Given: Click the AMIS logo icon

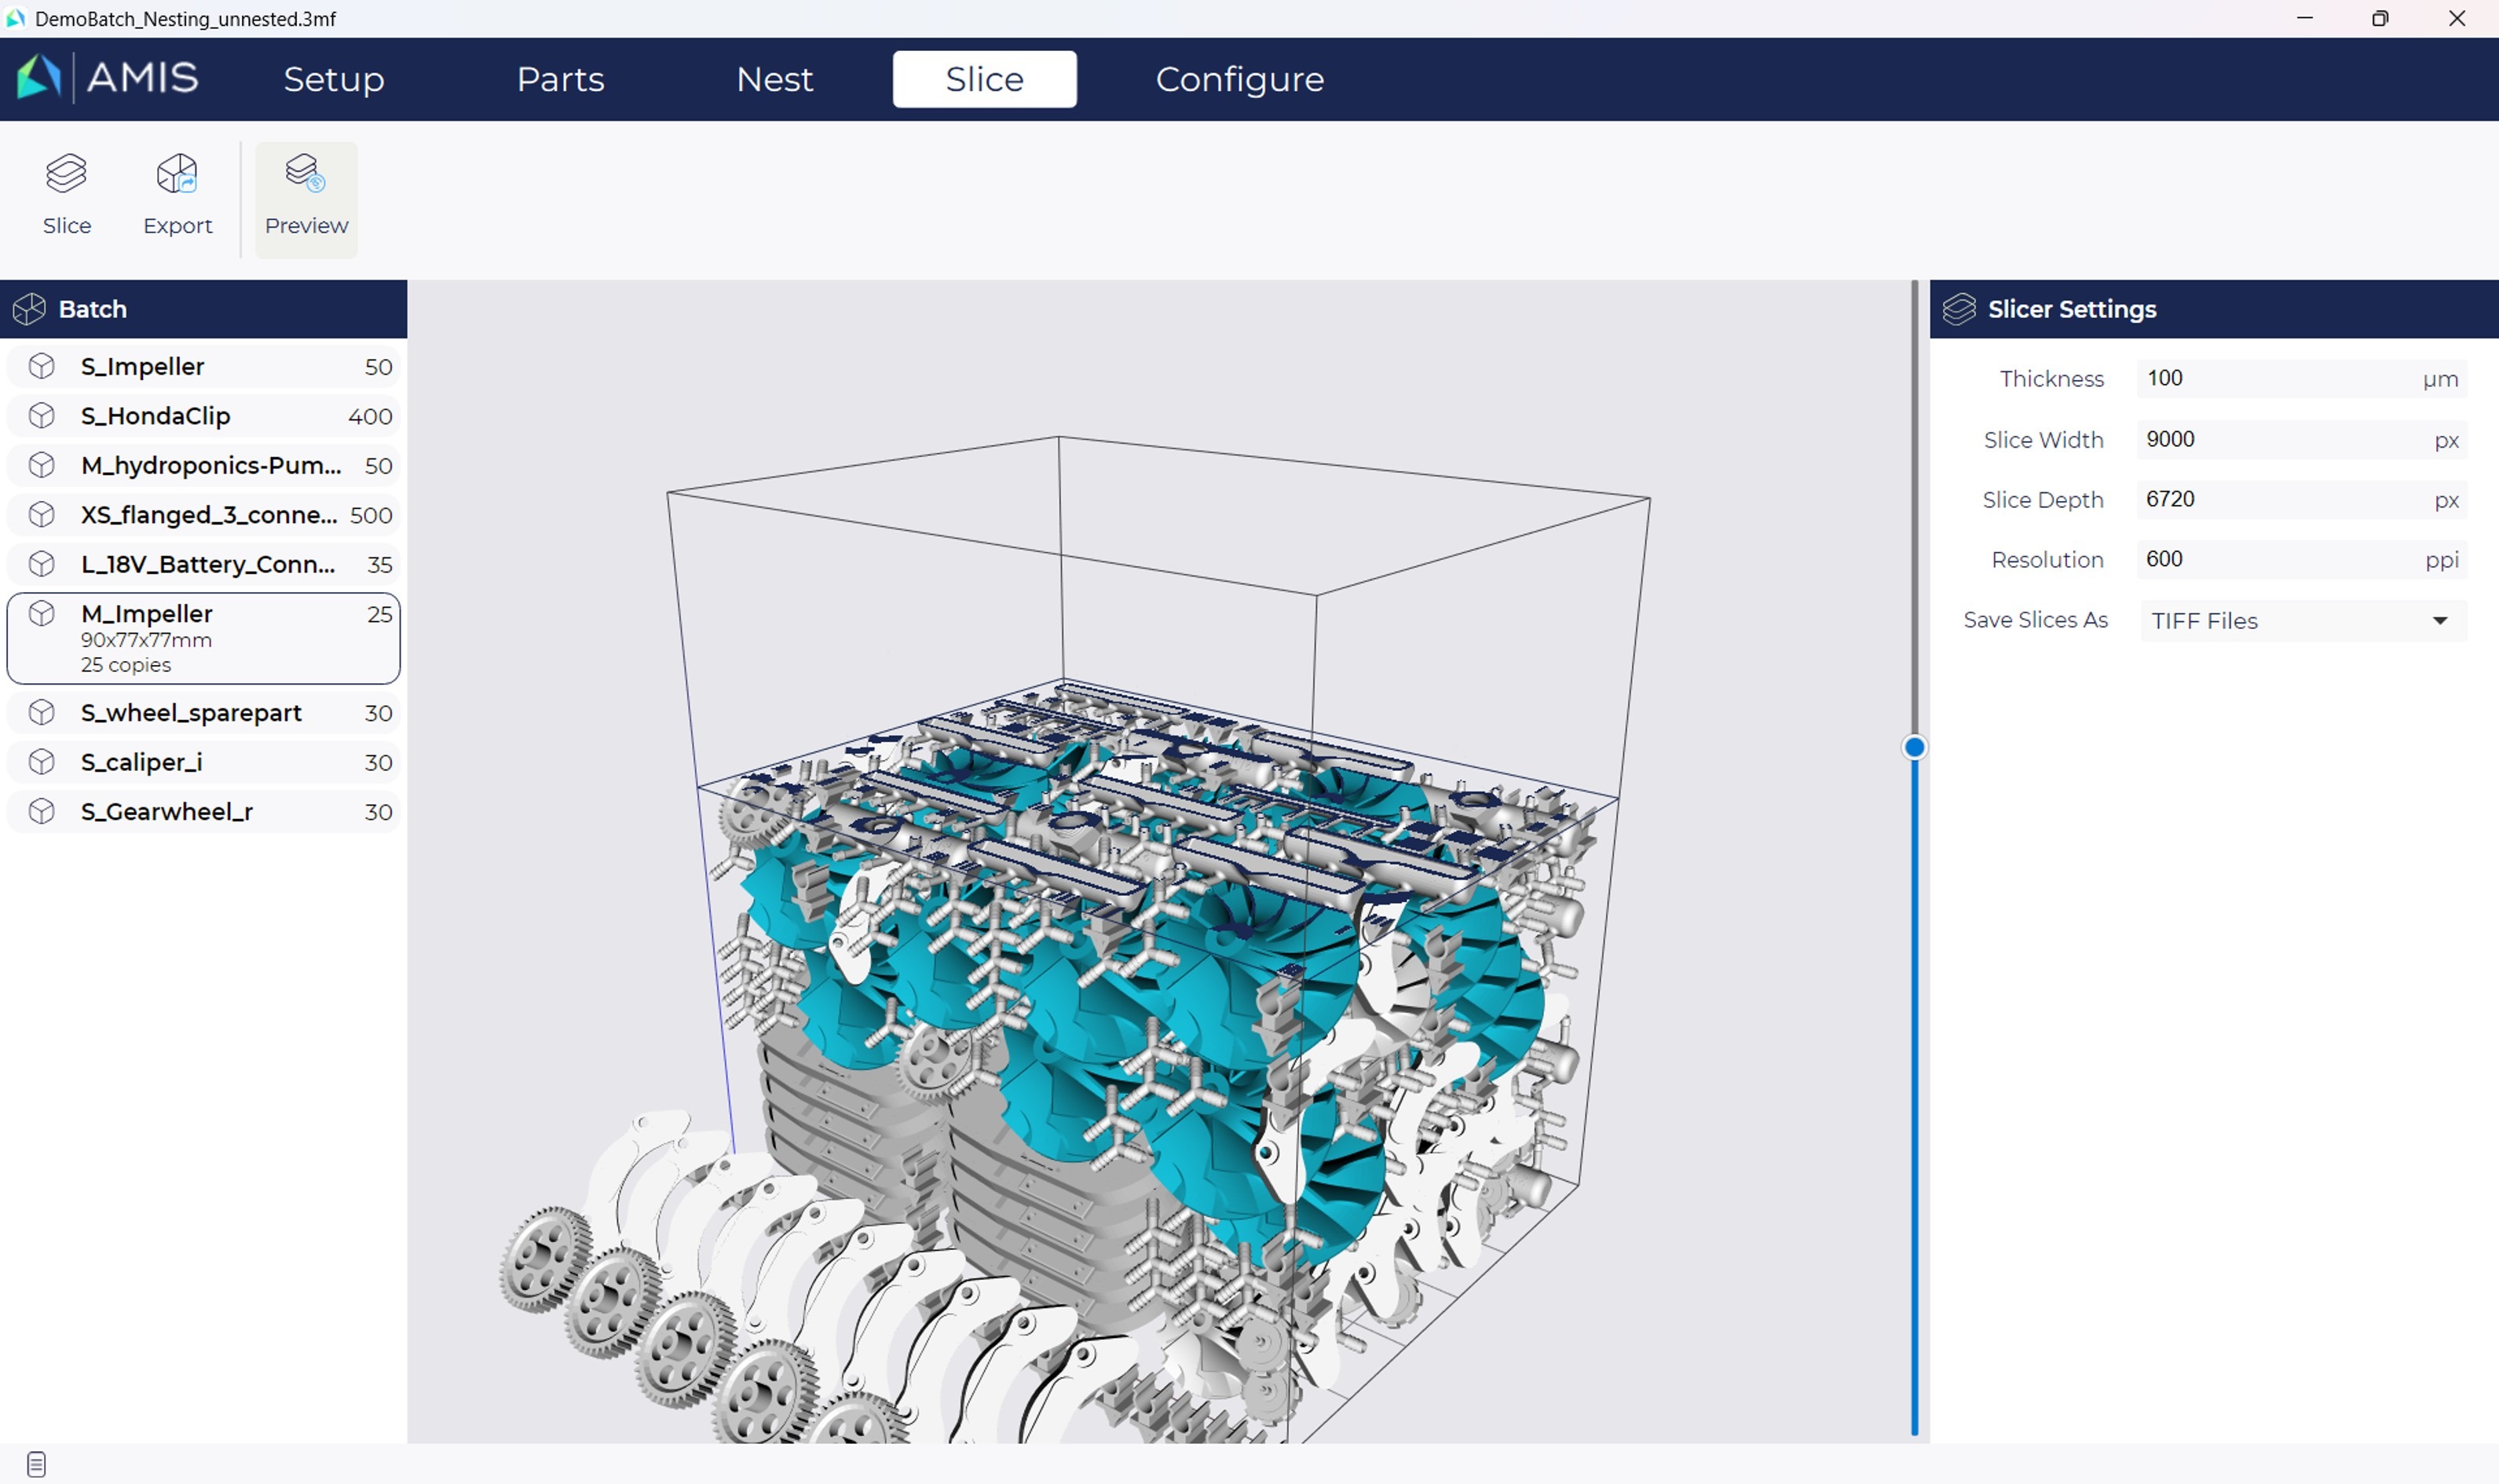Looking at the screenshot, I should coord(40,77).
